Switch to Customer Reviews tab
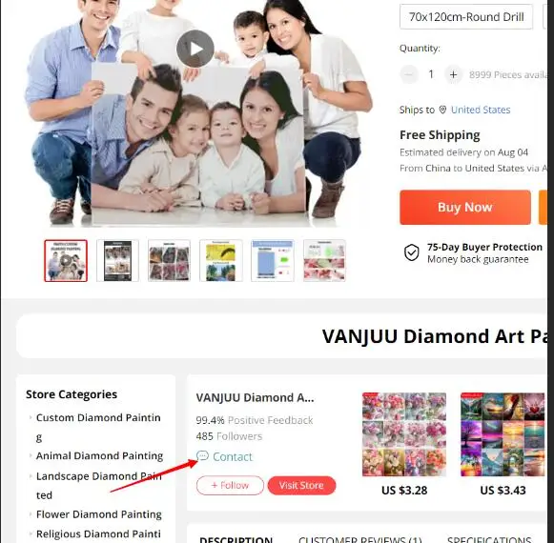 (360, 539)
